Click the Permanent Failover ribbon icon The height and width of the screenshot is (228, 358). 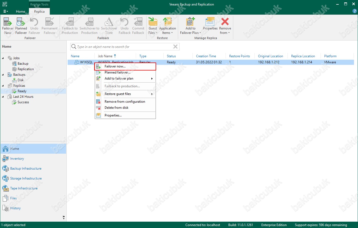click(50, 26)
